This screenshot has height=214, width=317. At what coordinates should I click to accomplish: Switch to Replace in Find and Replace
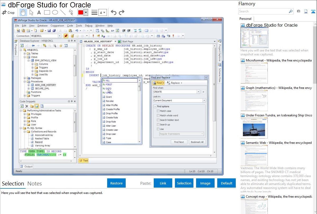click(x=174, y=83)
